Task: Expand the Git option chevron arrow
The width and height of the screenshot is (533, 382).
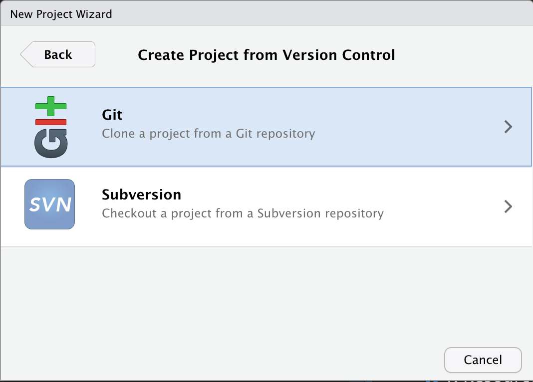Action: click(x=508, y=127)
